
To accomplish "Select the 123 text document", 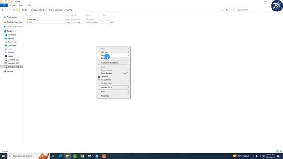I will (x=69, y=23).
